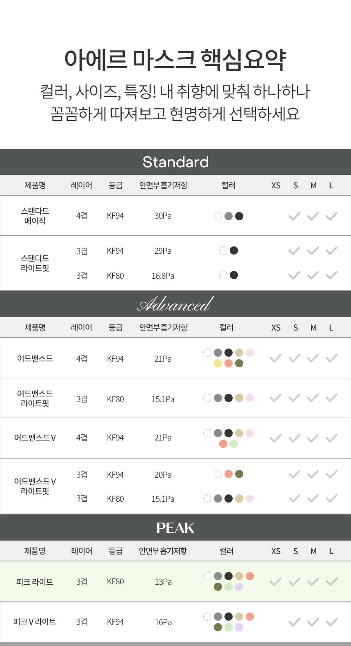
Task: Click XS checkmark in 어드밴스드 V row
Action: (x=276, y=438)
